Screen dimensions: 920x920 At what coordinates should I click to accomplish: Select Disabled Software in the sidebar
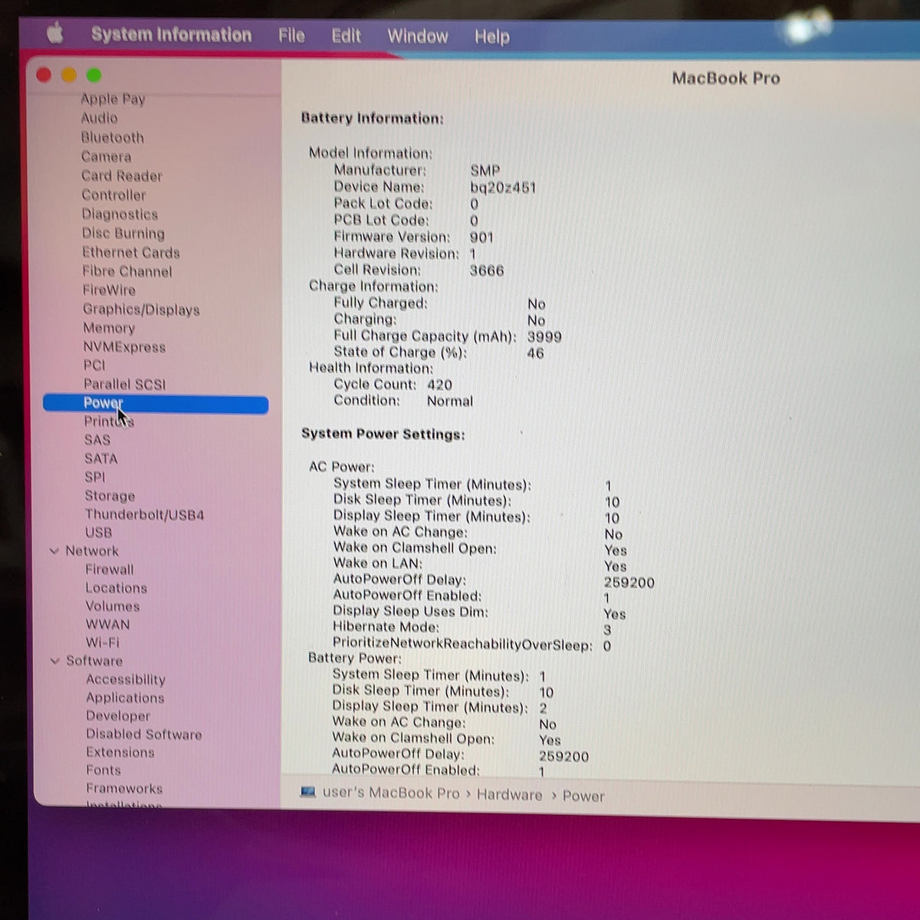click(144, 734)
